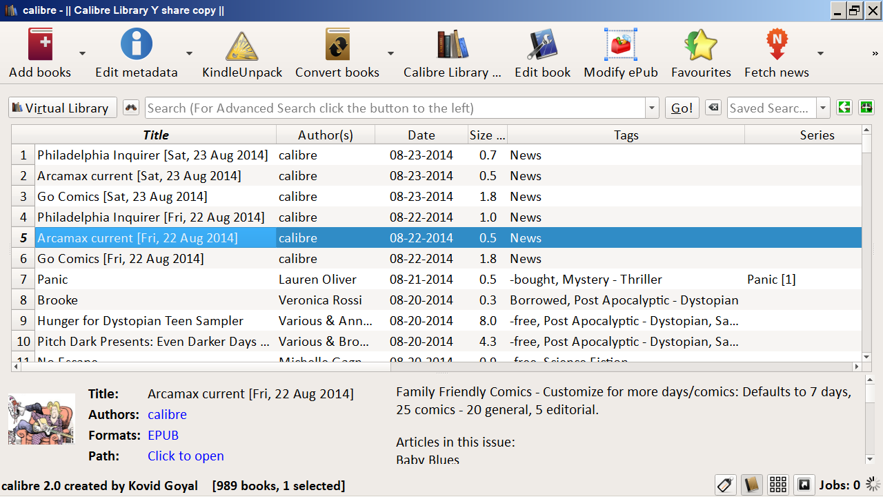Click row number 7 header
The height and width of the screenshot is (497, 883).
(x=23, y=280)
